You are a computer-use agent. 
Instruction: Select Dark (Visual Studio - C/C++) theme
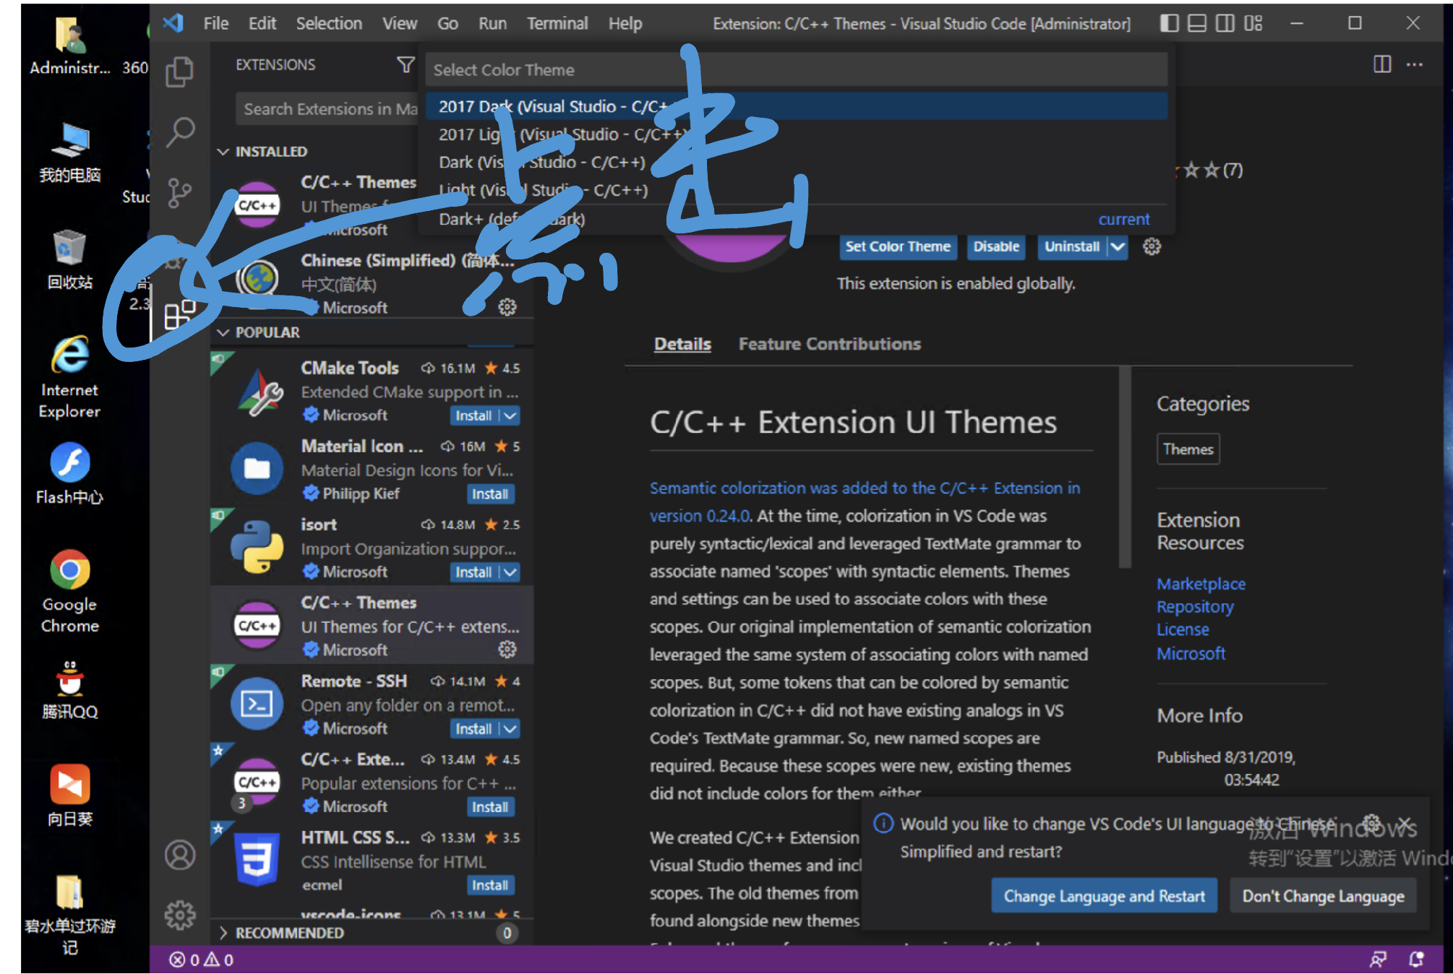click(796, 162)
